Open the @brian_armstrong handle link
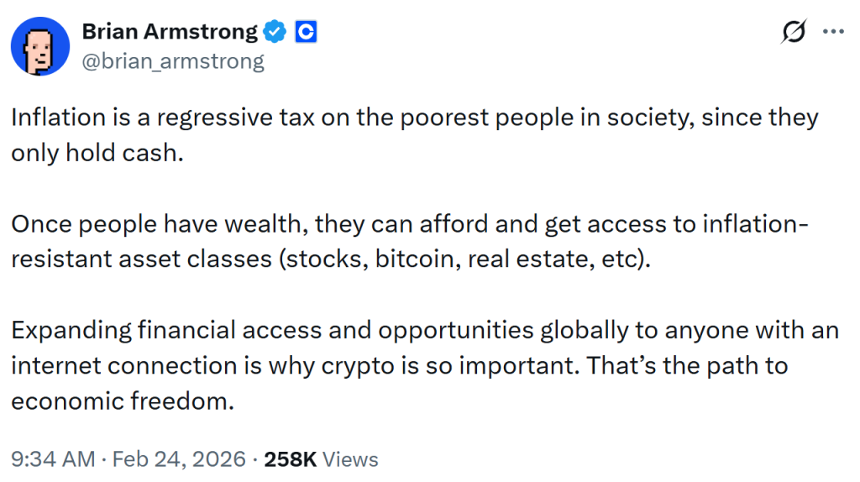Image resolution: width=860 pixels, height=482 pixels. (173, 61)
